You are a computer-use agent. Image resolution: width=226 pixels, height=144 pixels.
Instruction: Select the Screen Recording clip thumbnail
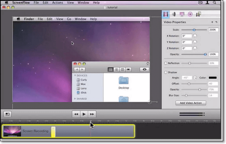tap(12, 131)
